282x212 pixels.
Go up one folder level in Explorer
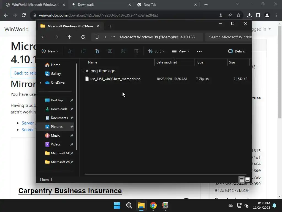click(70, 37)
